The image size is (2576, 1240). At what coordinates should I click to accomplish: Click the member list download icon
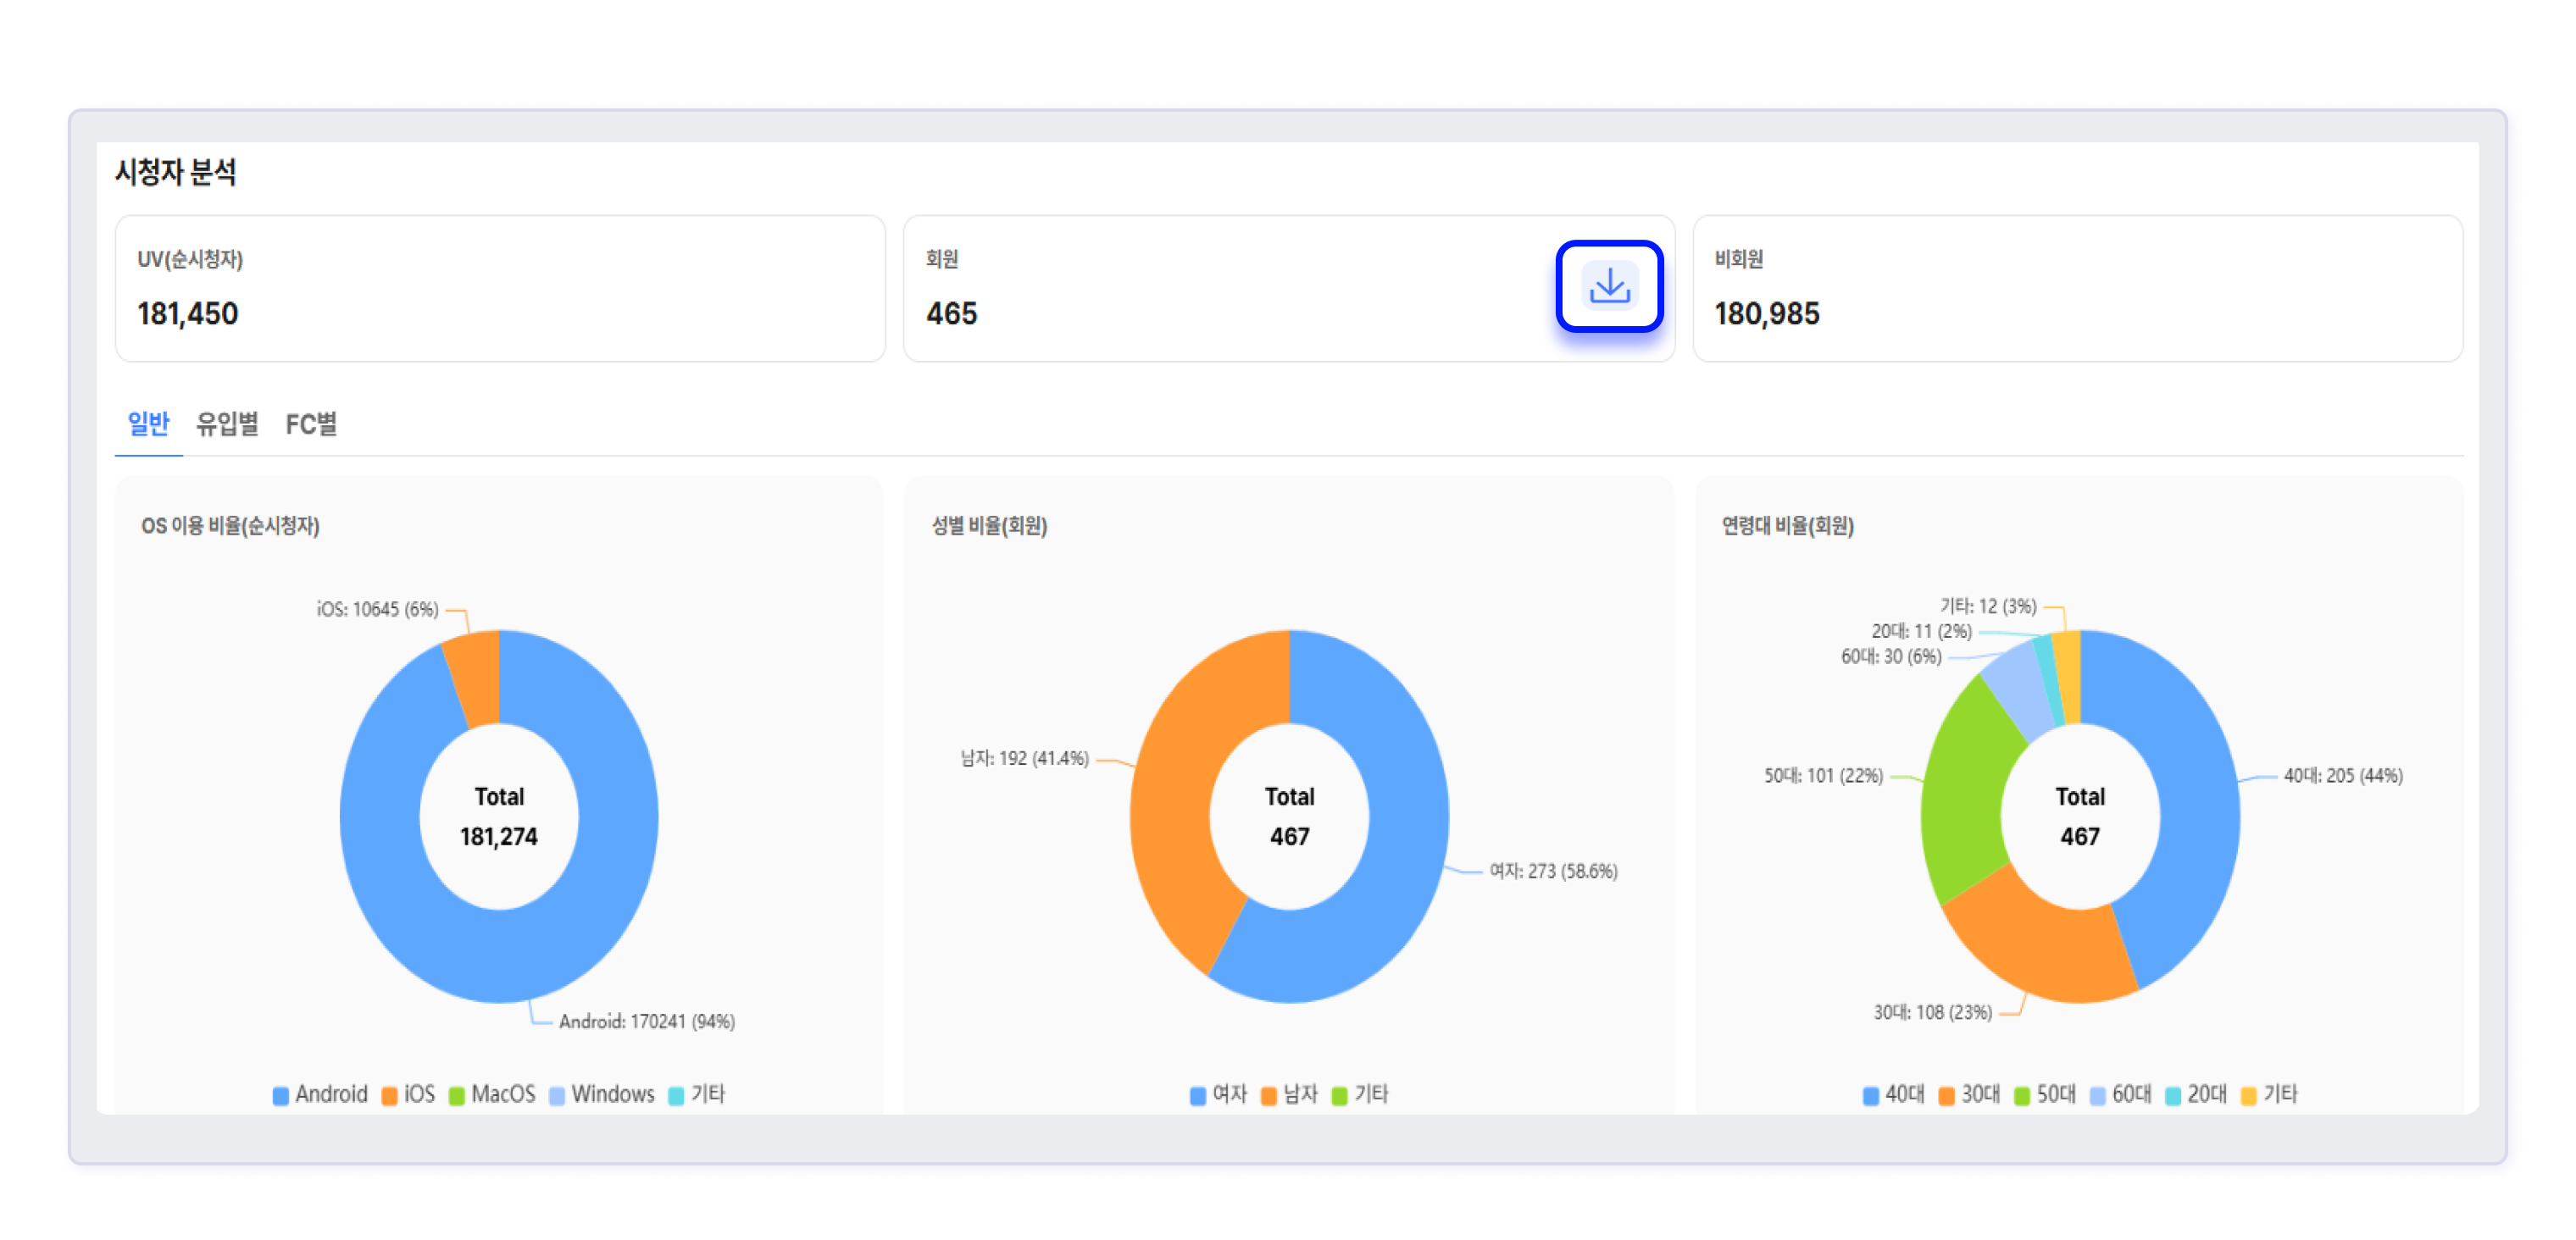[1608, 287]
